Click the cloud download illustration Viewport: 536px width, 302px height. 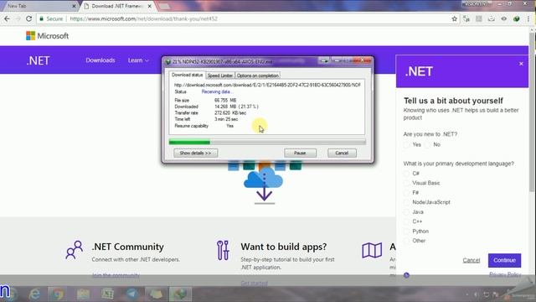point(264,185)
